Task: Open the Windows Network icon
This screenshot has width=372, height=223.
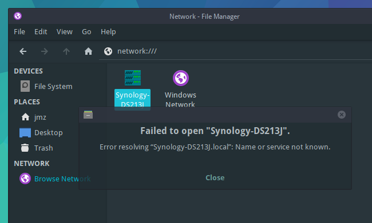Action: [181, 78]
